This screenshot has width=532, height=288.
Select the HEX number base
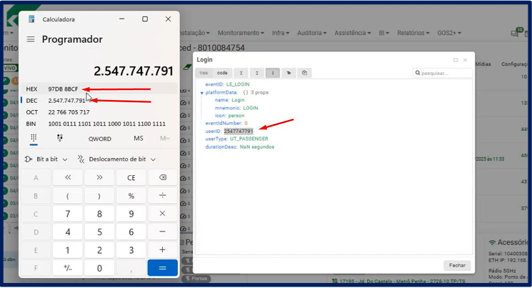(x=32, y=89)
